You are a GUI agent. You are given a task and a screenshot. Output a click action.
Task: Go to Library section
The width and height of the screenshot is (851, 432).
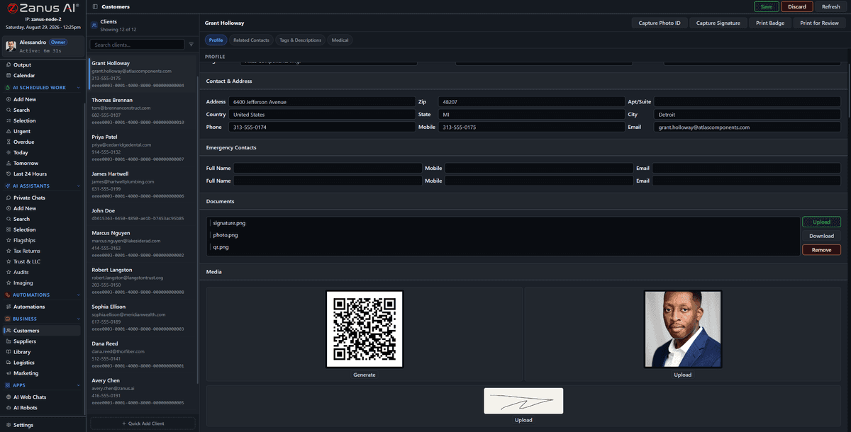tap(22, 352)
